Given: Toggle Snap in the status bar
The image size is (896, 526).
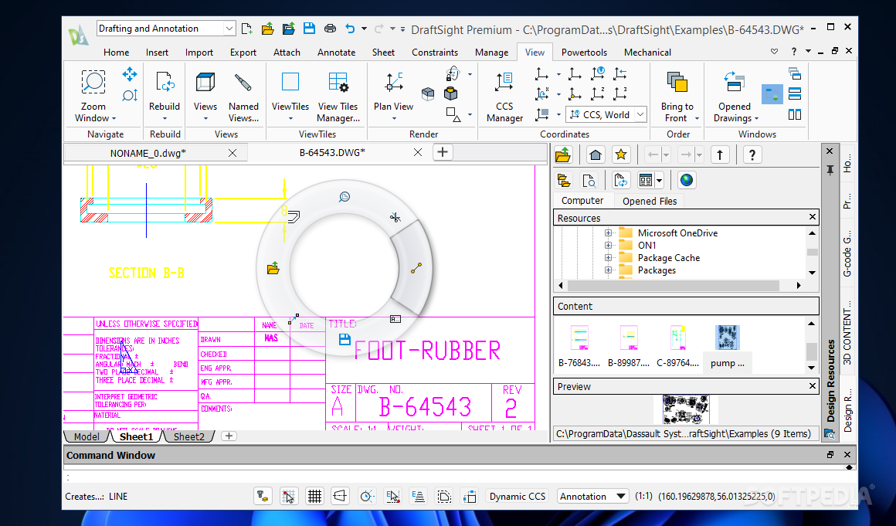Looking at the screenshot, I should [x=289, y=497].
